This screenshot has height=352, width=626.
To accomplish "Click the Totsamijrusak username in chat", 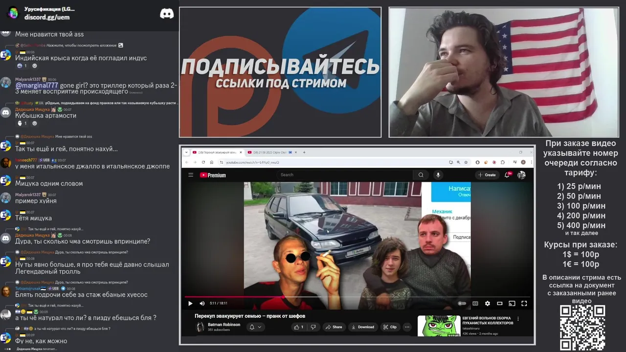I will click(29, 288).
